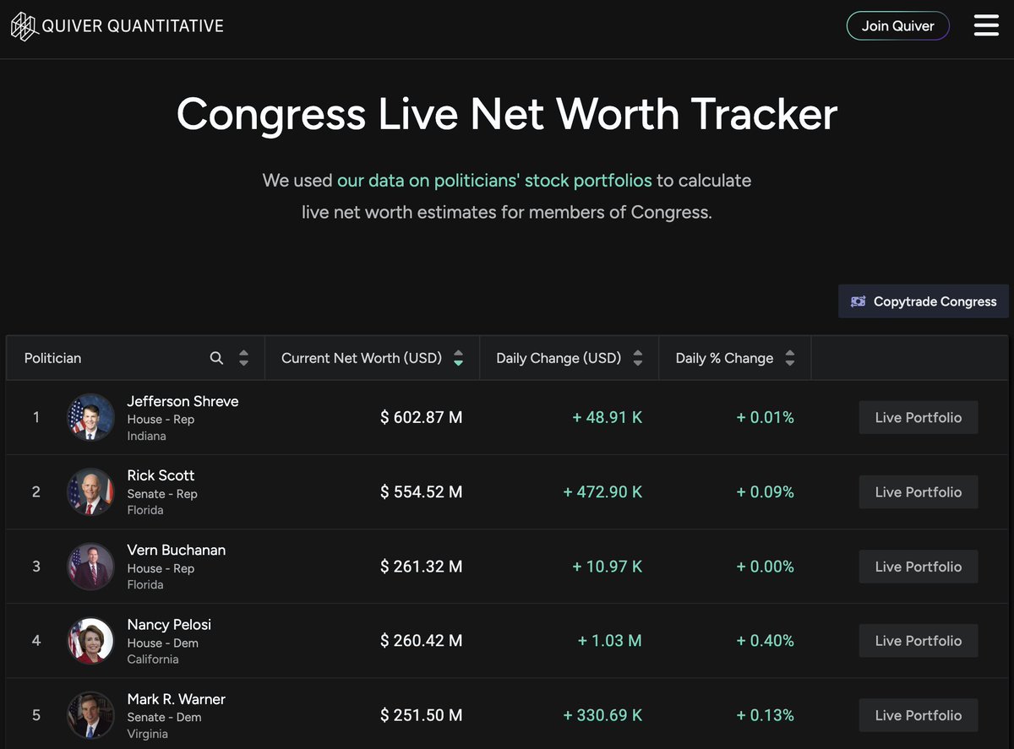
Task: Click the + 0.40% daily percent change
Action: click(x=766, y=641)
